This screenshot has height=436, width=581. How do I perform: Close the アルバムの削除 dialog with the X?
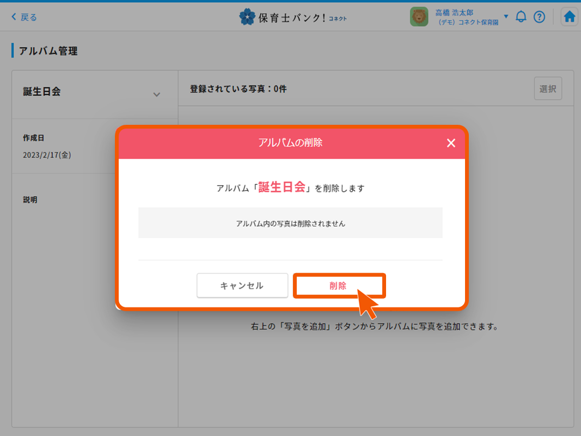click(x=451, y=143)
